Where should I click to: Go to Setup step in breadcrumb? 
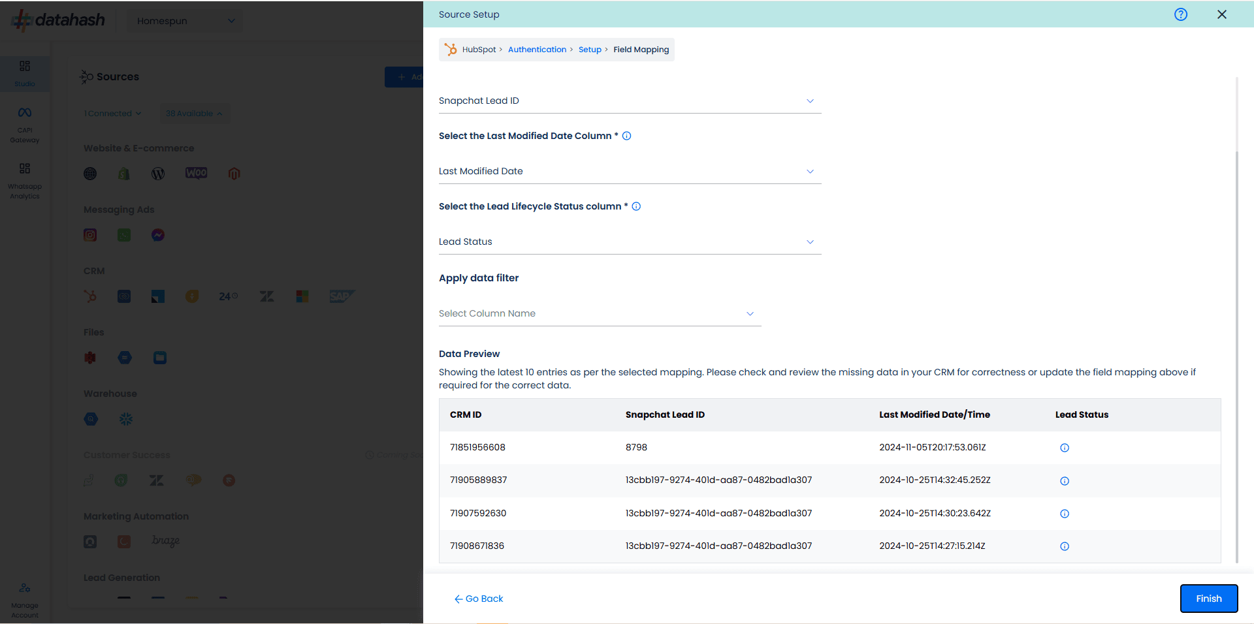point(590,50)
